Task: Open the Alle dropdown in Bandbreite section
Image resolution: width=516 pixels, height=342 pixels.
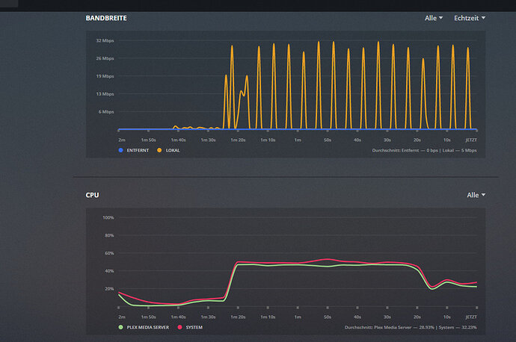Action: (434, 18)
